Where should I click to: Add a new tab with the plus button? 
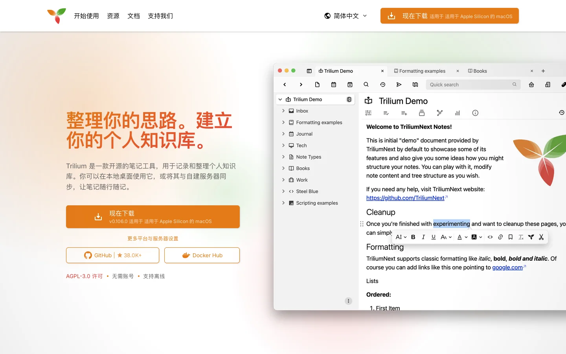point(543,71)
